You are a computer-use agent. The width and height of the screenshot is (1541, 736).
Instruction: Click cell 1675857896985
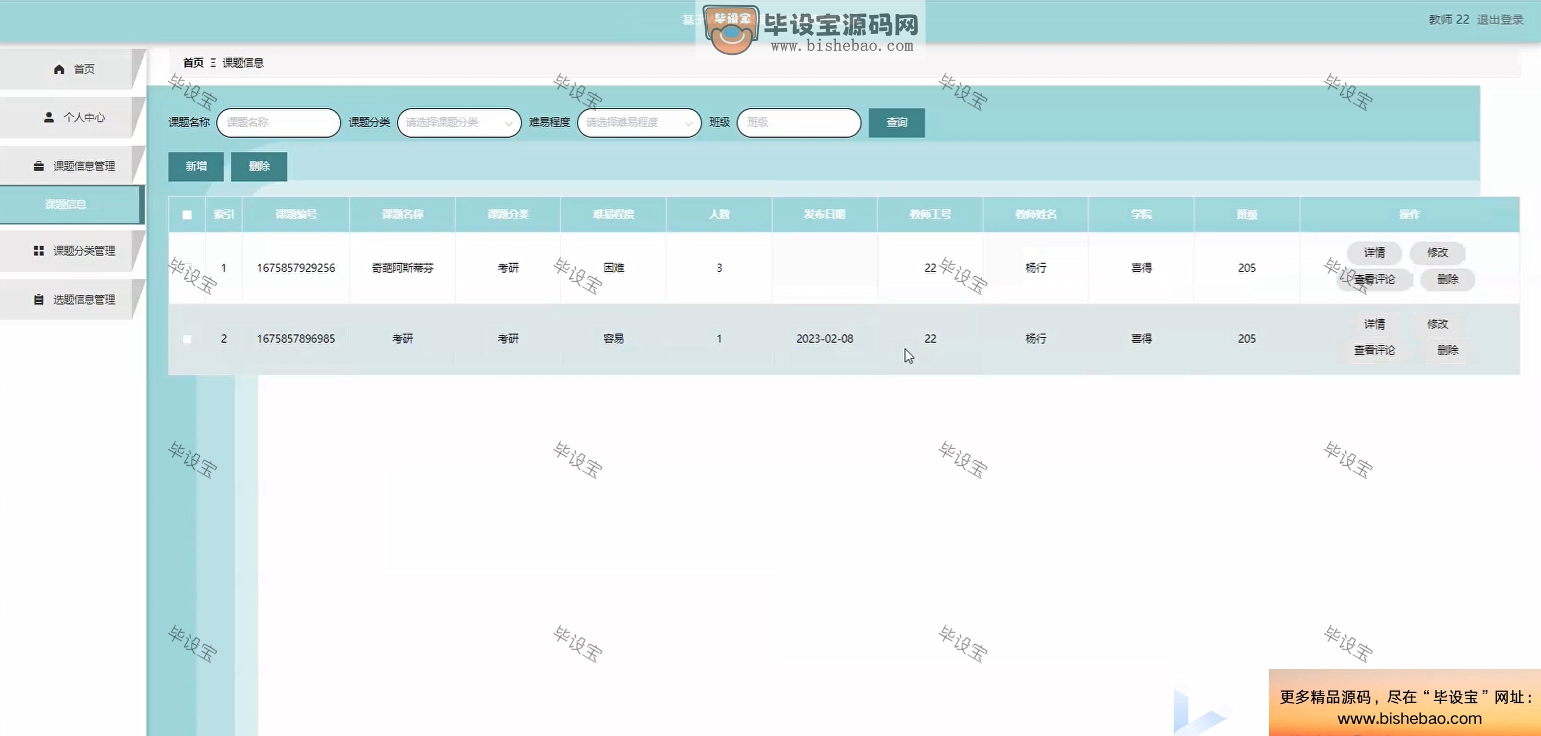295,339
